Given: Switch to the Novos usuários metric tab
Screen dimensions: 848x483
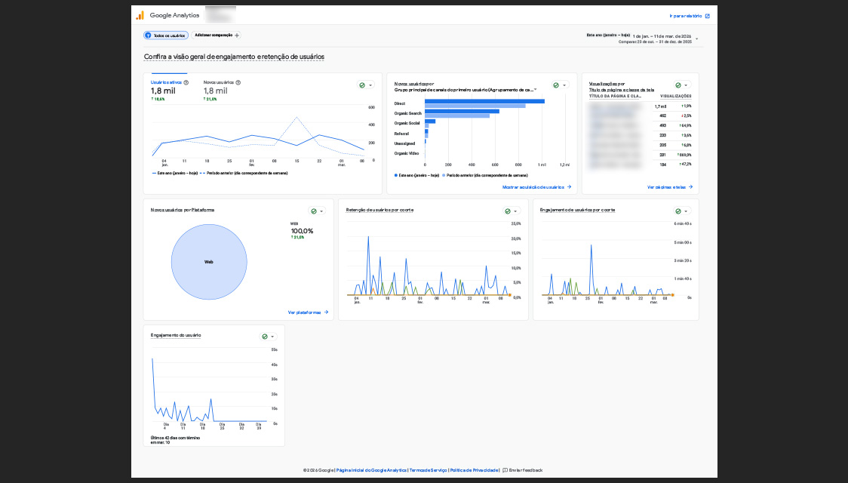Looking at the screenshot, I should (x=219, y=82).
